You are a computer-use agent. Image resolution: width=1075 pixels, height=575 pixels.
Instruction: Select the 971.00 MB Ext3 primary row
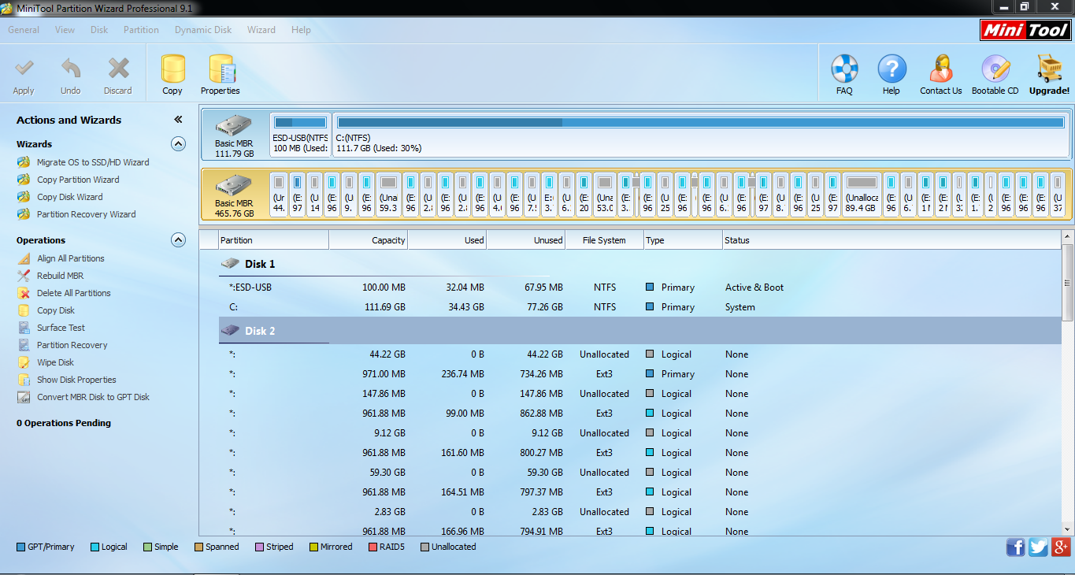point(639,374)
